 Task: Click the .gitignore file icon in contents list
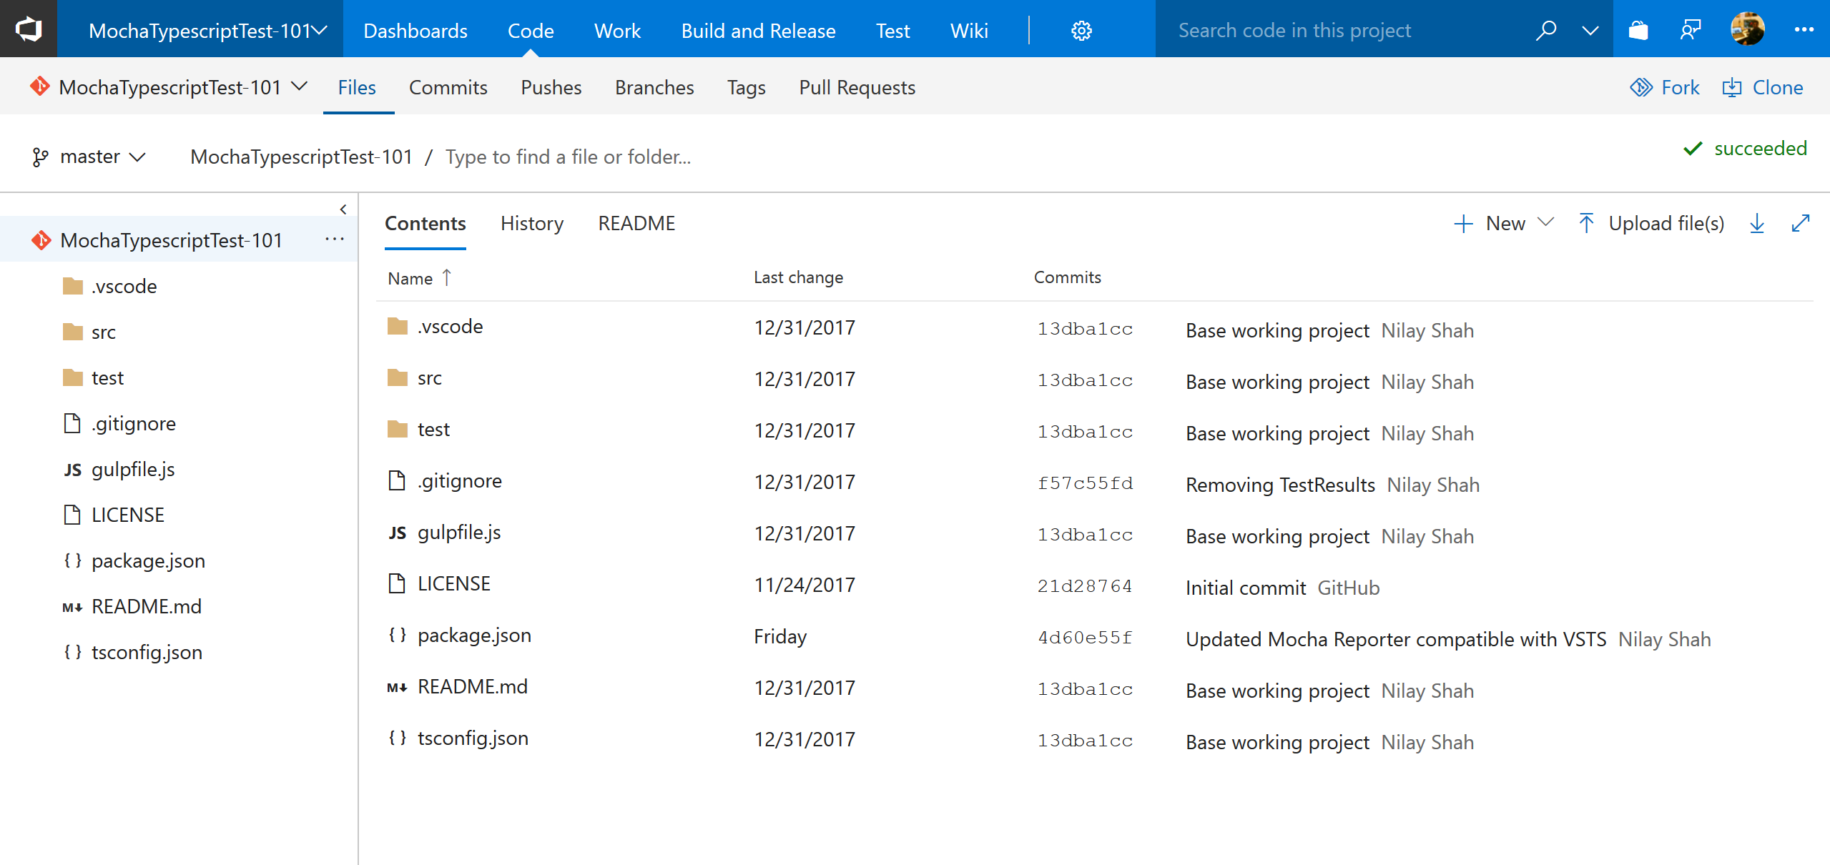pos(397,480)
